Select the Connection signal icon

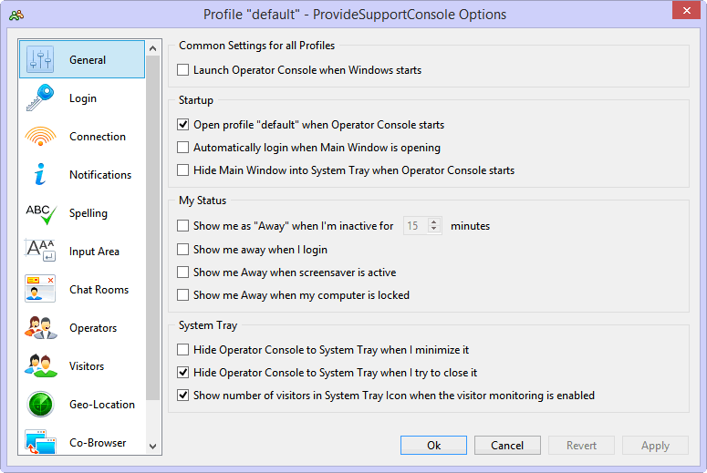point(40,137)
